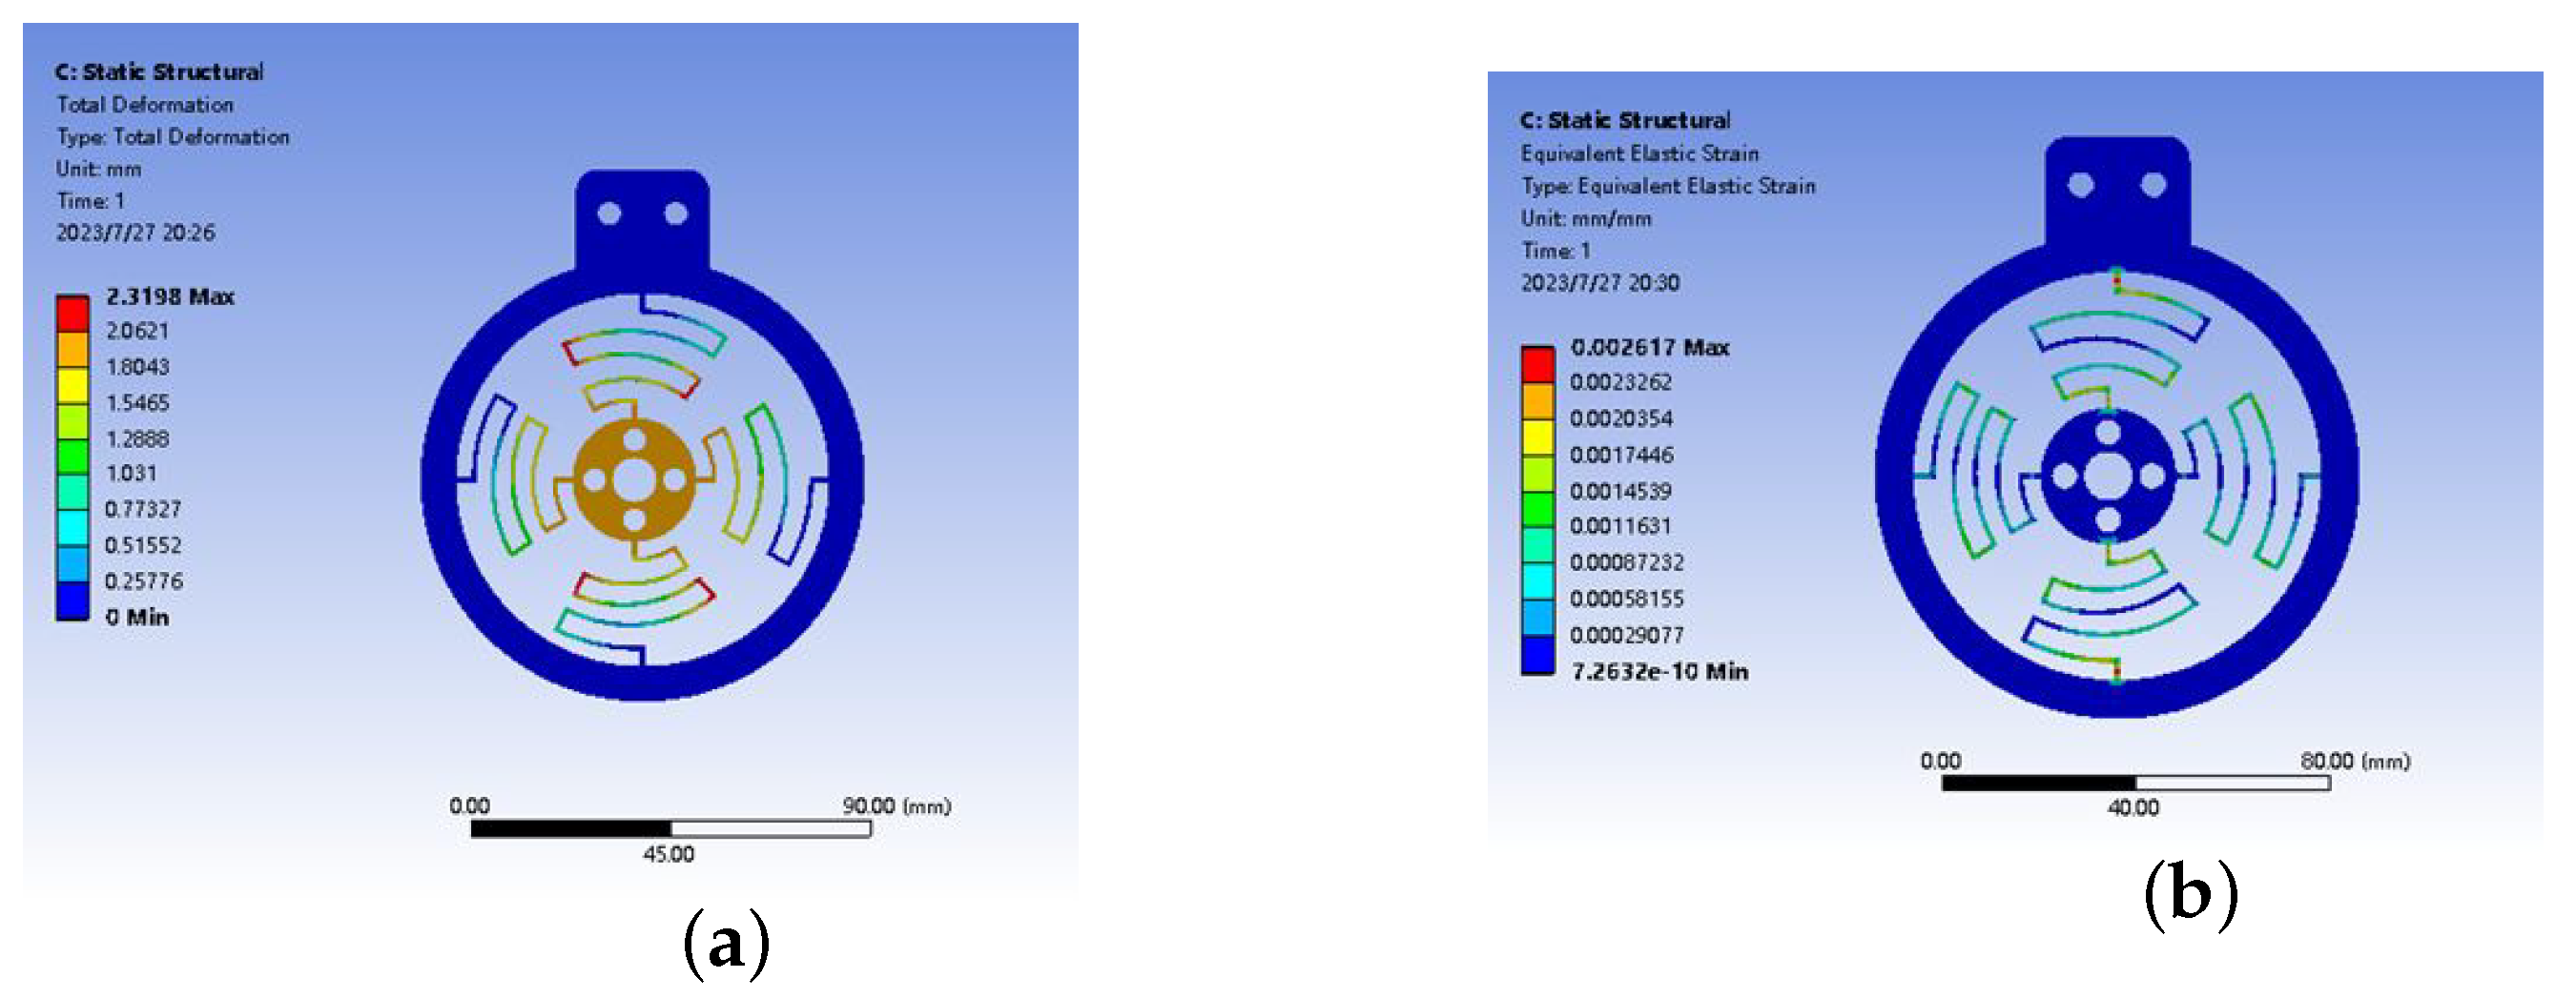This screenshot has width=2576, height=998.
Task: Click the timestamp '2023/7/27 20:26'
Action: [x=135, y=233]
